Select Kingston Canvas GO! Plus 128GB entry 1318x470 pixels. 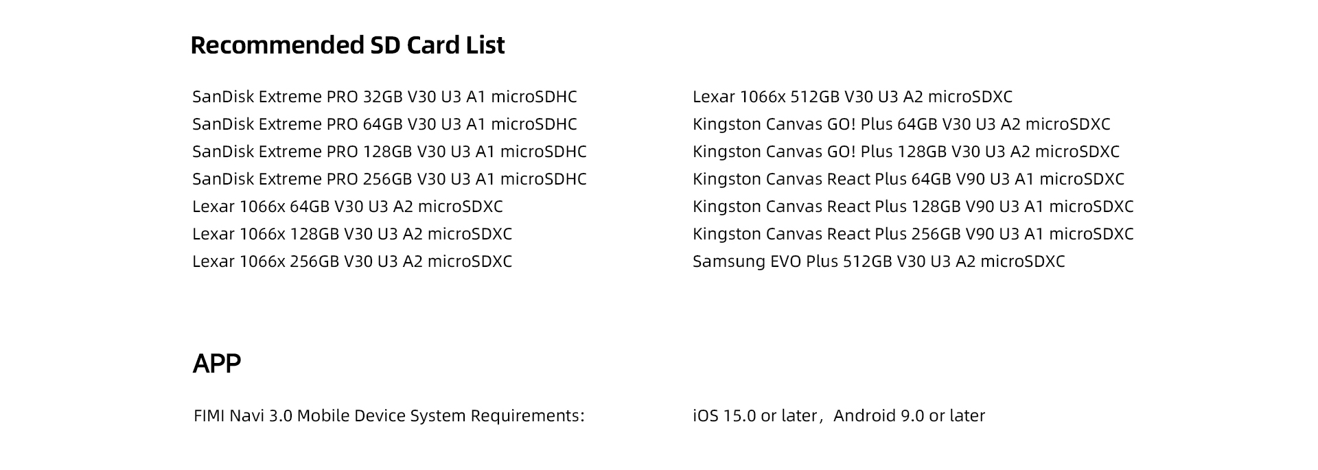(x=906, y=152)
